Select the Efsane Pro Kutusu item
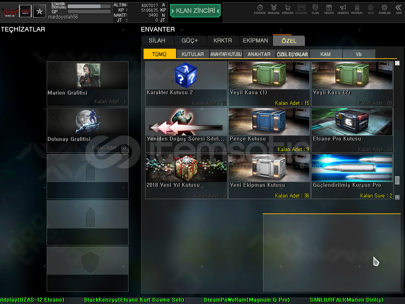This screenshot has width=405, height=304. point(352,130)
